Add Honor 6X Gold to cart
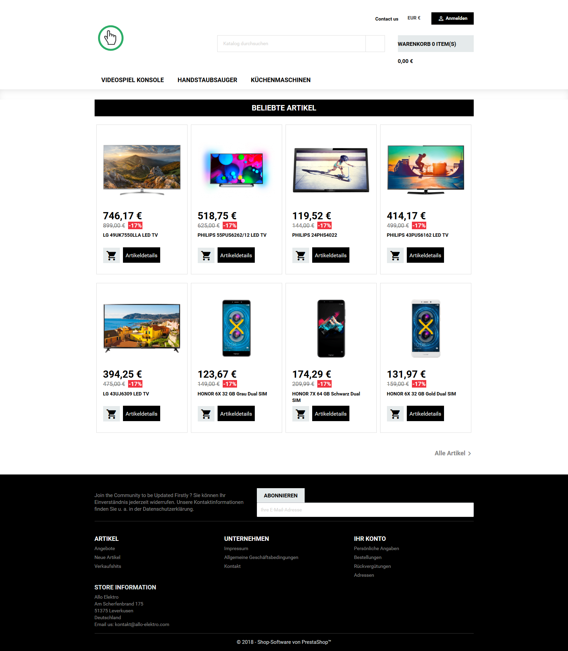This screenshot has width=568, height=651. click(395, 414)
